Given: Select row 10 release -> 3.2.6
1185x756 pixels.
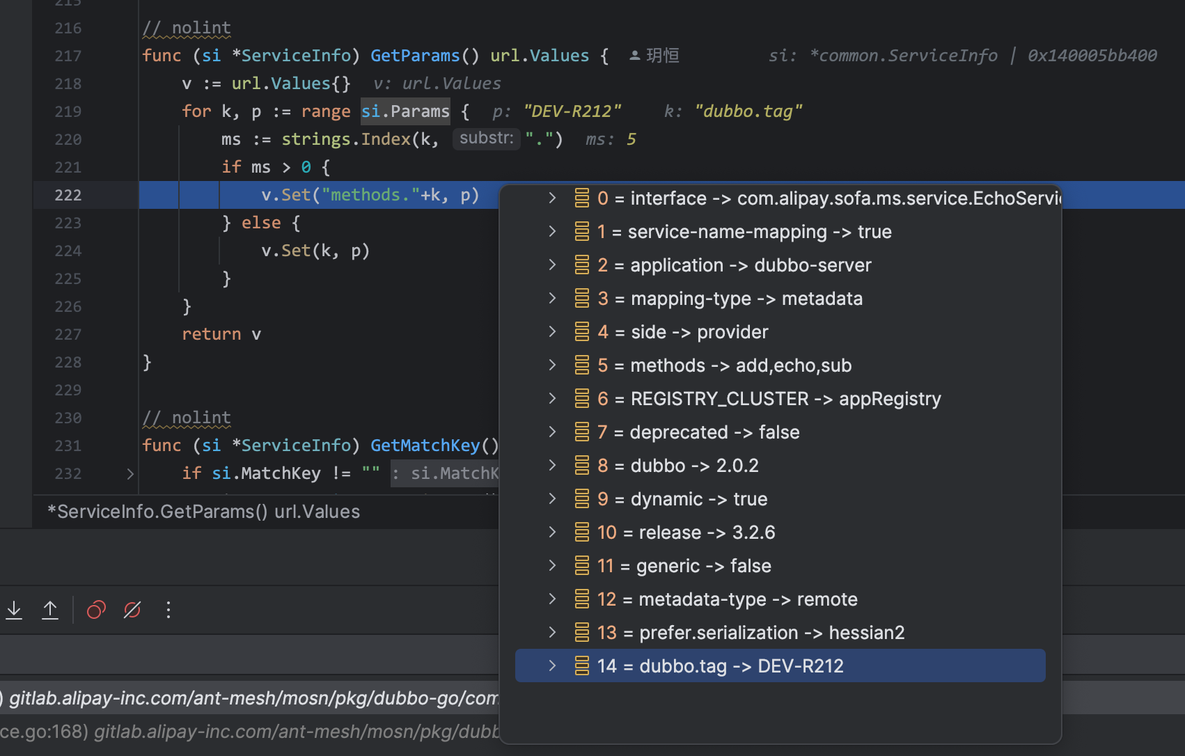Looking at the screenshot, I should [780, 533].
